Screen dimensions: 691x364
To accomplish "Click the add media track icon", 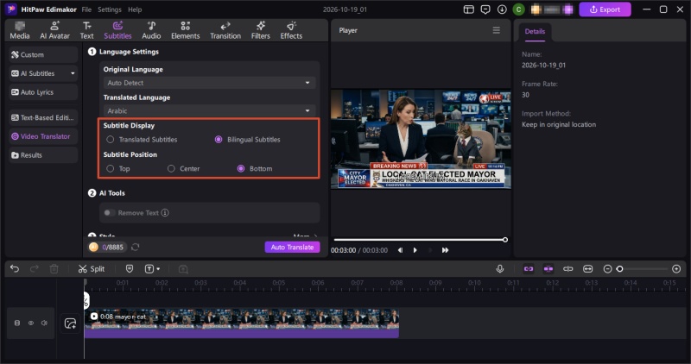I will click(x=70, y=323).
